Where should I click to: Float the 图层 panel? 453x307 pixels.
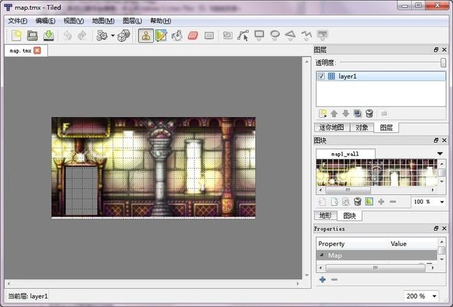[x=436, y=49]
